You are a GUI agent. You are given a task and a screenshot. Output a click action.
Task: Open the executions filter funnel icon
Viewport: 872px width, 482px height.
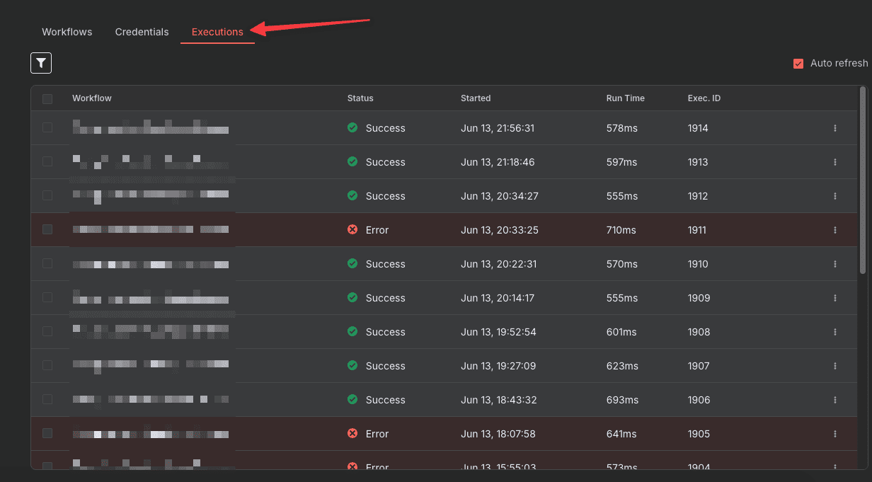coord(41,63)
